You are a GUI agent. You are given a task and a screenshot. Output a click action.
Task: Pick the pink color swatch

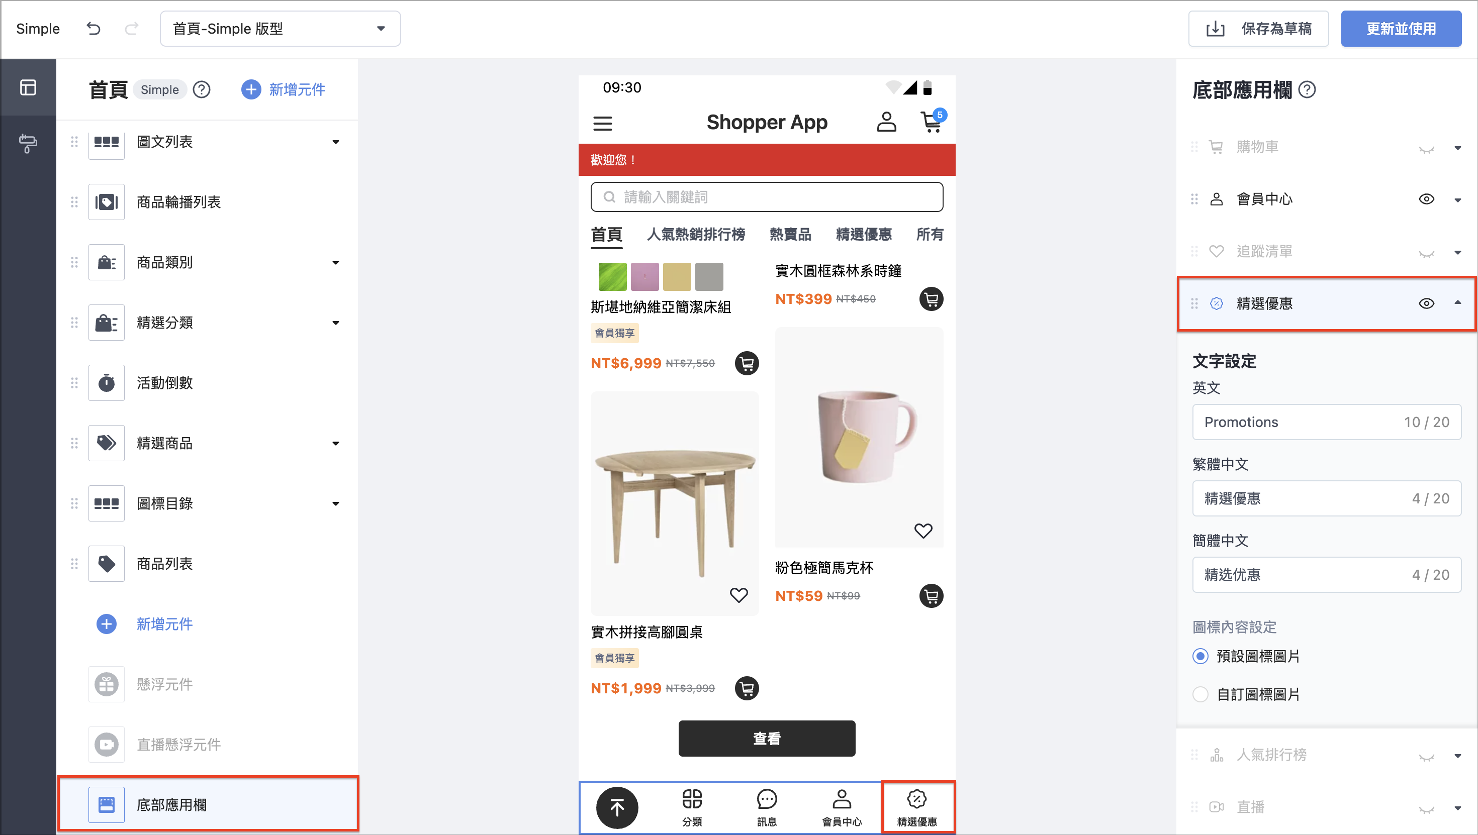tap(644, 277)
